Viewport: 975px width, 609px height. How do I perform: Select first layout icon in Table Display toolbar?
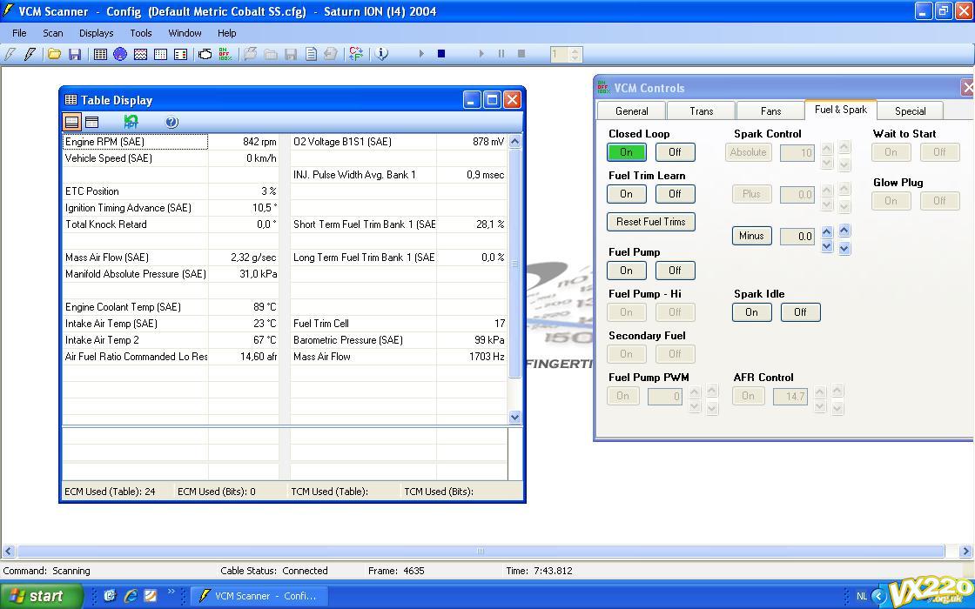(72, 122)
